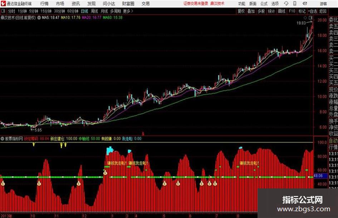Click the 20.00 price axis label
338x218 pixels.
click(322, 20)
